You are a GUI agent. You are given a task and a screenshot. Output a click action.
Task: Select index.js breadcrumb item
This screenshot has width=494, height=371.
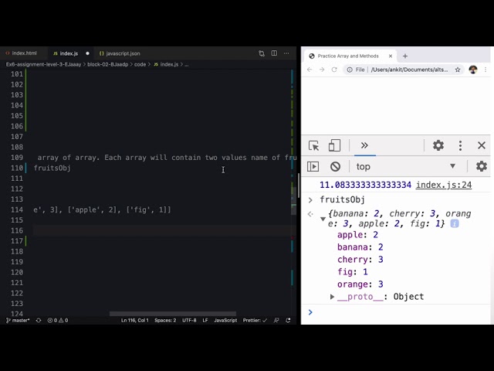[x=166, y=64]
